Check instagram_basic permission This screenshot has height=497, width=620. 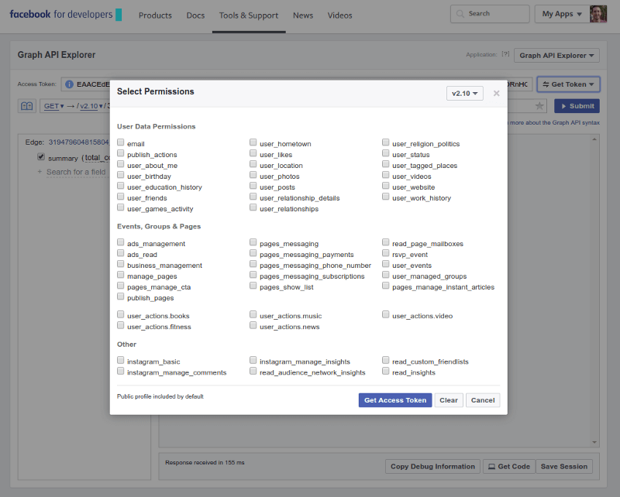pyautogui.click(x=121, y=360)
